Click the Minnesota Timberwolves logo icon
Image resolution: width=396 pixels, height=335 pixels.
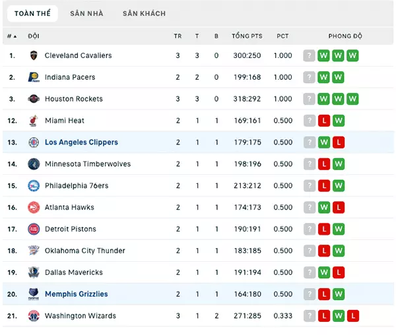[34, 164]
